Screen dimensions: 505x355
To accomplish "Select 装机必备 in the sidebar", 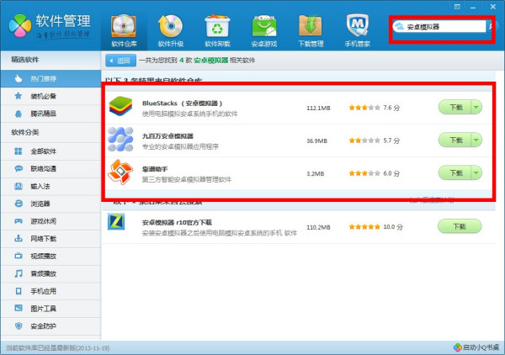I will coord(50,96).
